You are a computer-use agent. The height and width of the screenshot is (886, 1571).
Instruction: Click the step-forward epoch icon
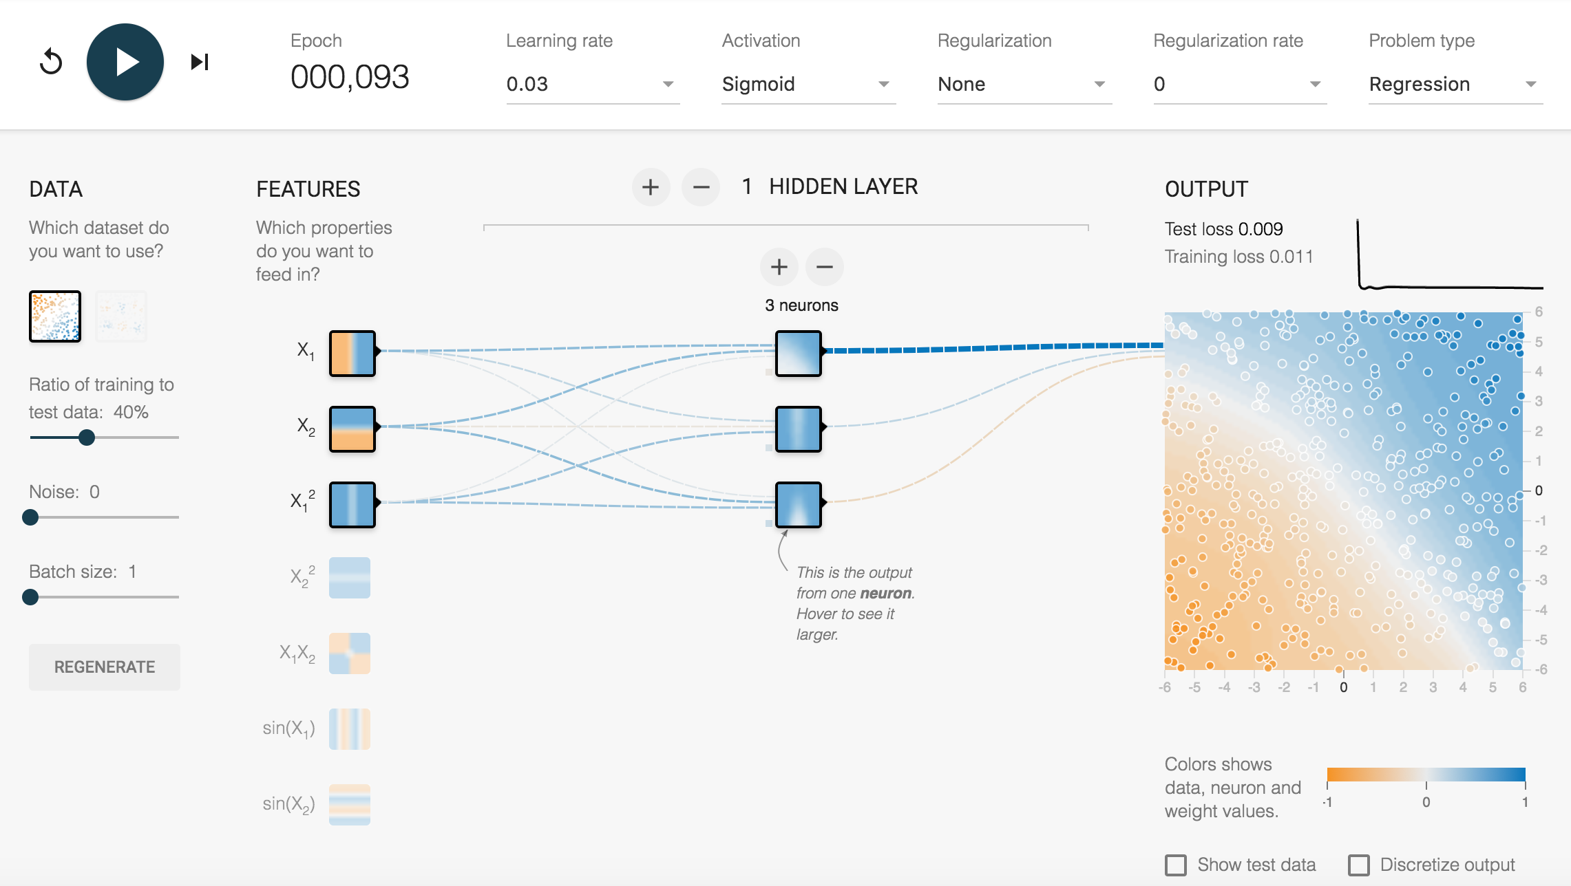pos(198,61)
